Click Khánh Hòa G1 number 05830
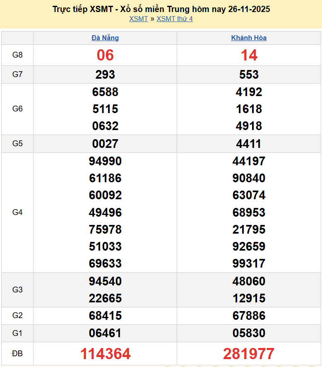The width and height of the screenshot is (322, 367). (x=249, y=333)
